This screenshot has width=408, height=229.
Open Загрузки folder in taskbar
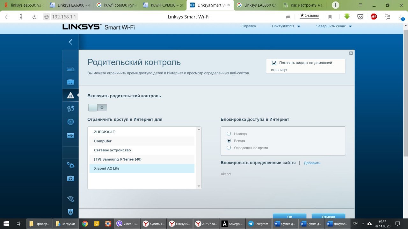65,224
